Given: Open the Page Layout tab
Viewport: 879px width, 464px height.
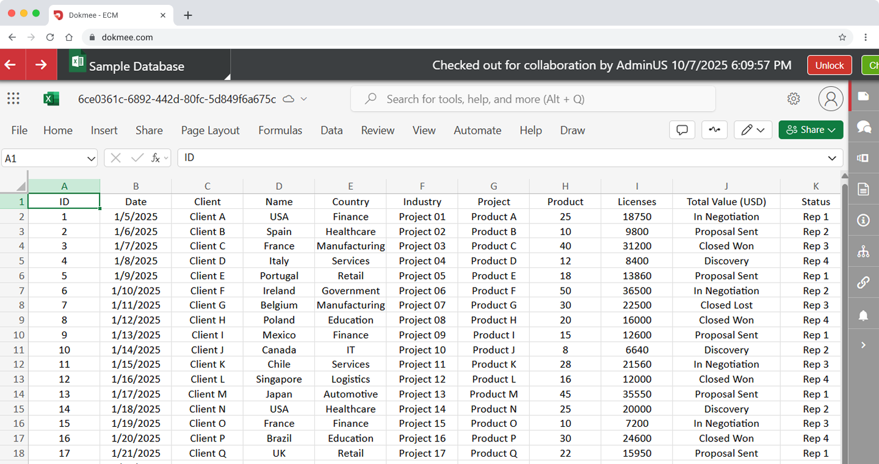Looking at the screenshot, I should (x=211, y=130).
